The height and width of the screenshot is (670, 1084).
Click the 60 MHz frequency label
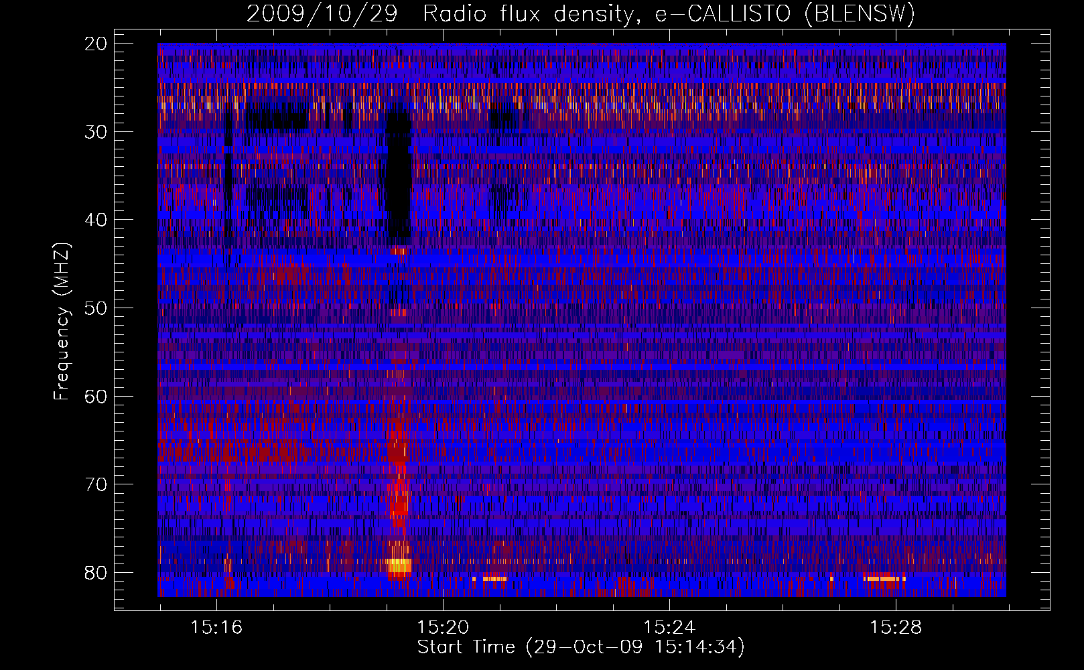(x=96, y=396)
